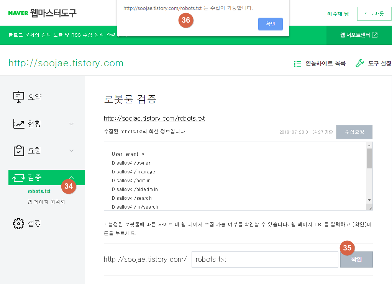This screenshot has width=392, height=284.
Task: Click the 웹 서포트센터 external link icon
Action: [x=375, y=35]
